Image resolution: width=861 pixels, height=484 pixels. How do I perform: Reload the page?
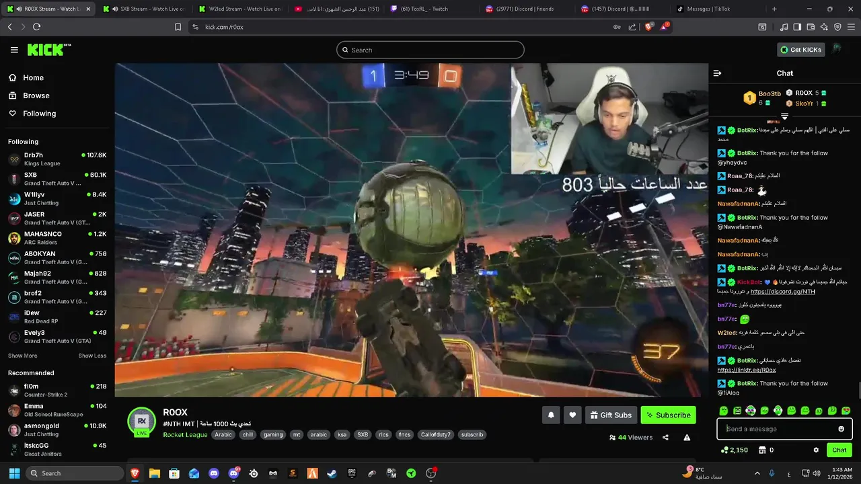[36, 27]
